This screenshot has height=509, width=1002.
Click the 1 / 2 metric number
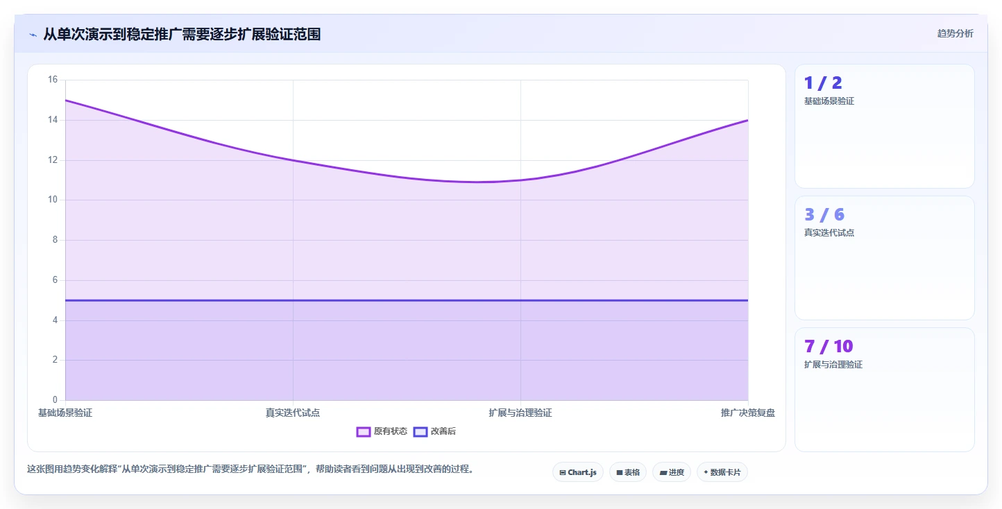823,83
